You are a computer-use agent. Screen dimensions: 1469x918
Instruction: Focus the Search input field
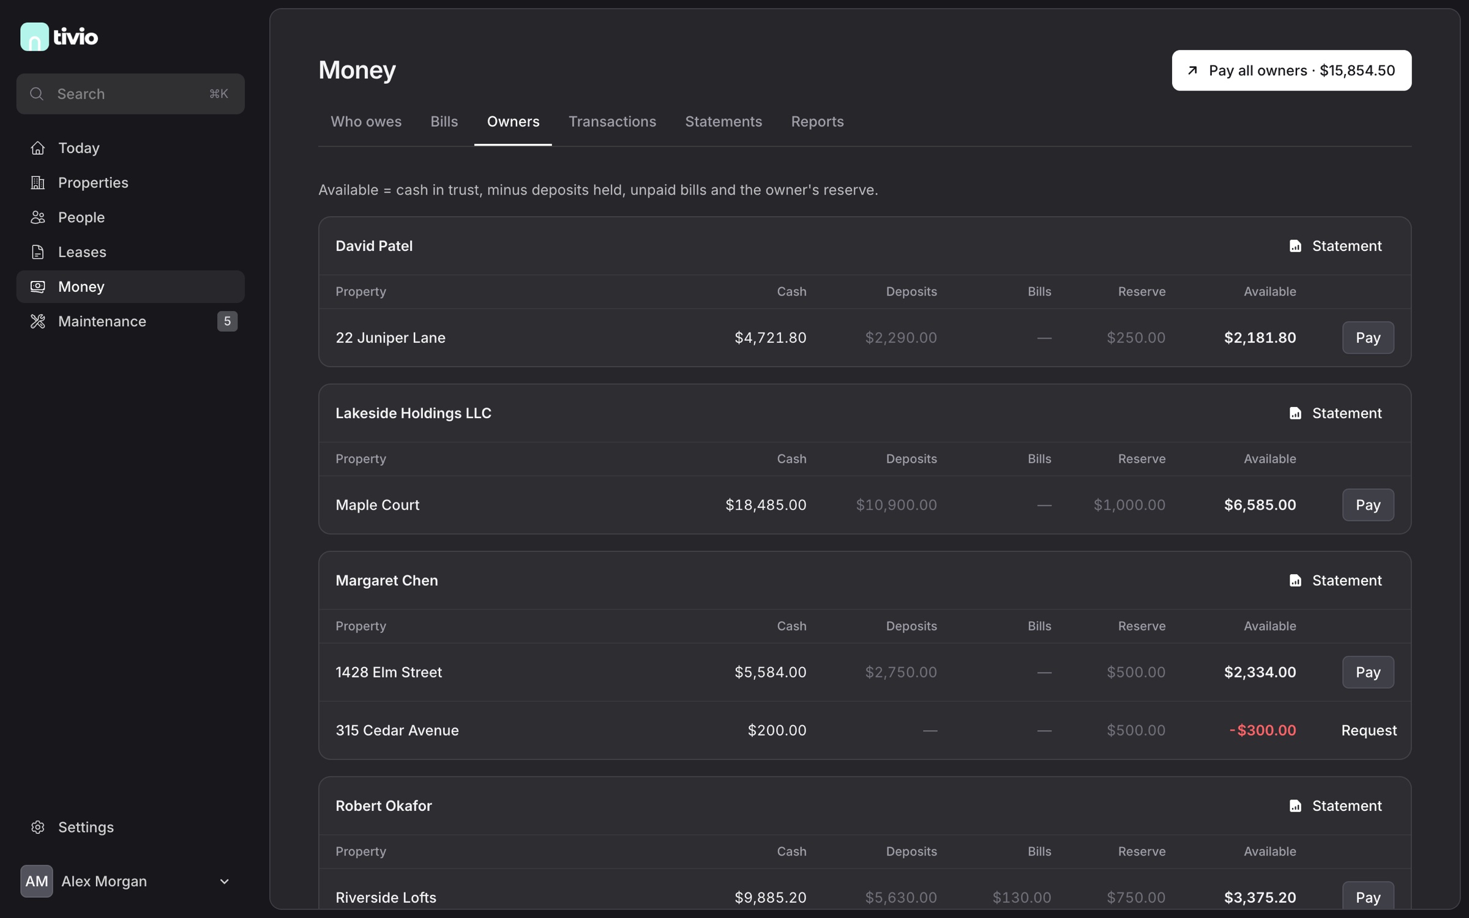coord(130,94)
